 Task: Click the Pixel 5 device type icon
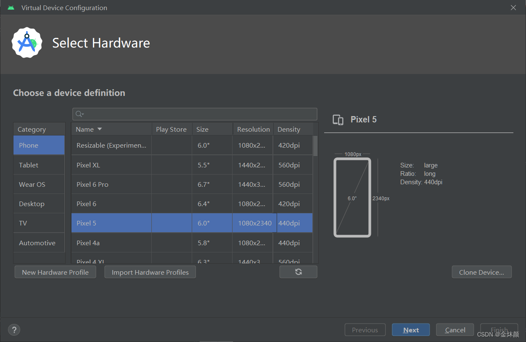tap(338, 120)
